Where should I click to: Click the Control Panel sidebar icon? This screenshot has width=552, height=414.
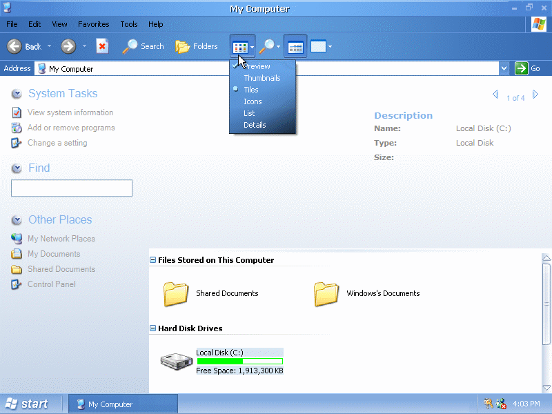(x=16, y=284)
